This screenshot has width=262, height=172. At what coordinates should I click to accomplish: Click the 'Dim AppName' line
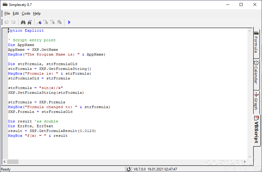(21, 45)
